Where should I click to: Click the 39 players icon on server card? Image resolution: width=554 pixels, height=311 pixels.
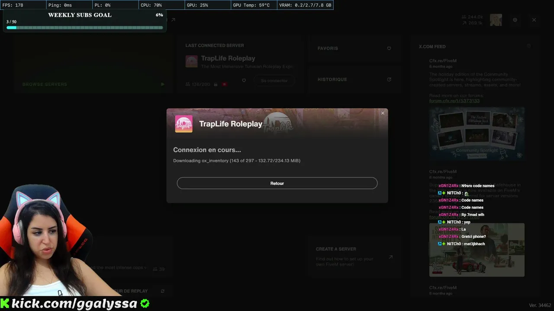[155, 269]
